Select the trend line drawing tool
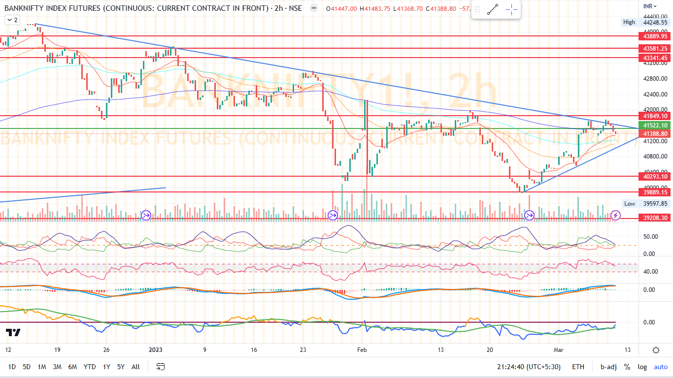673x378 pixels. tap(493, 10)
